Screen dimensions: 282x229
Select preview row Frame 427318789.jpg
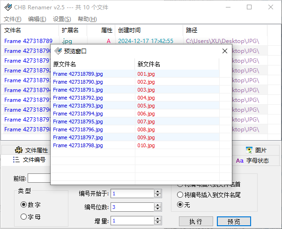[78, 74]
